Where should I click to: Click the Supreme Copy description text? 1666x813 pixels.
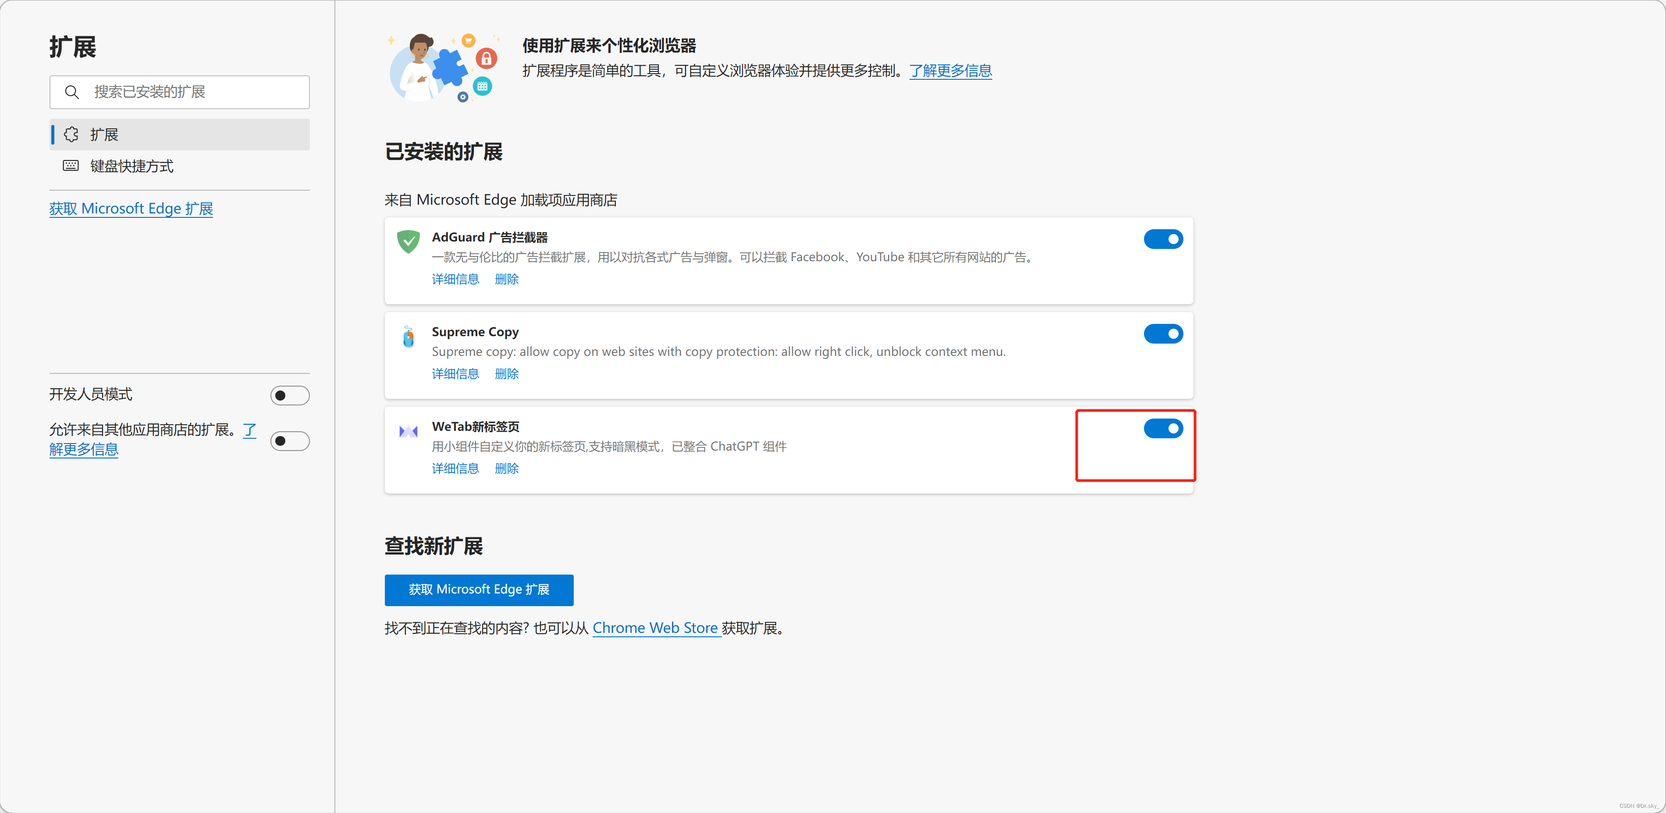(718, 352)
